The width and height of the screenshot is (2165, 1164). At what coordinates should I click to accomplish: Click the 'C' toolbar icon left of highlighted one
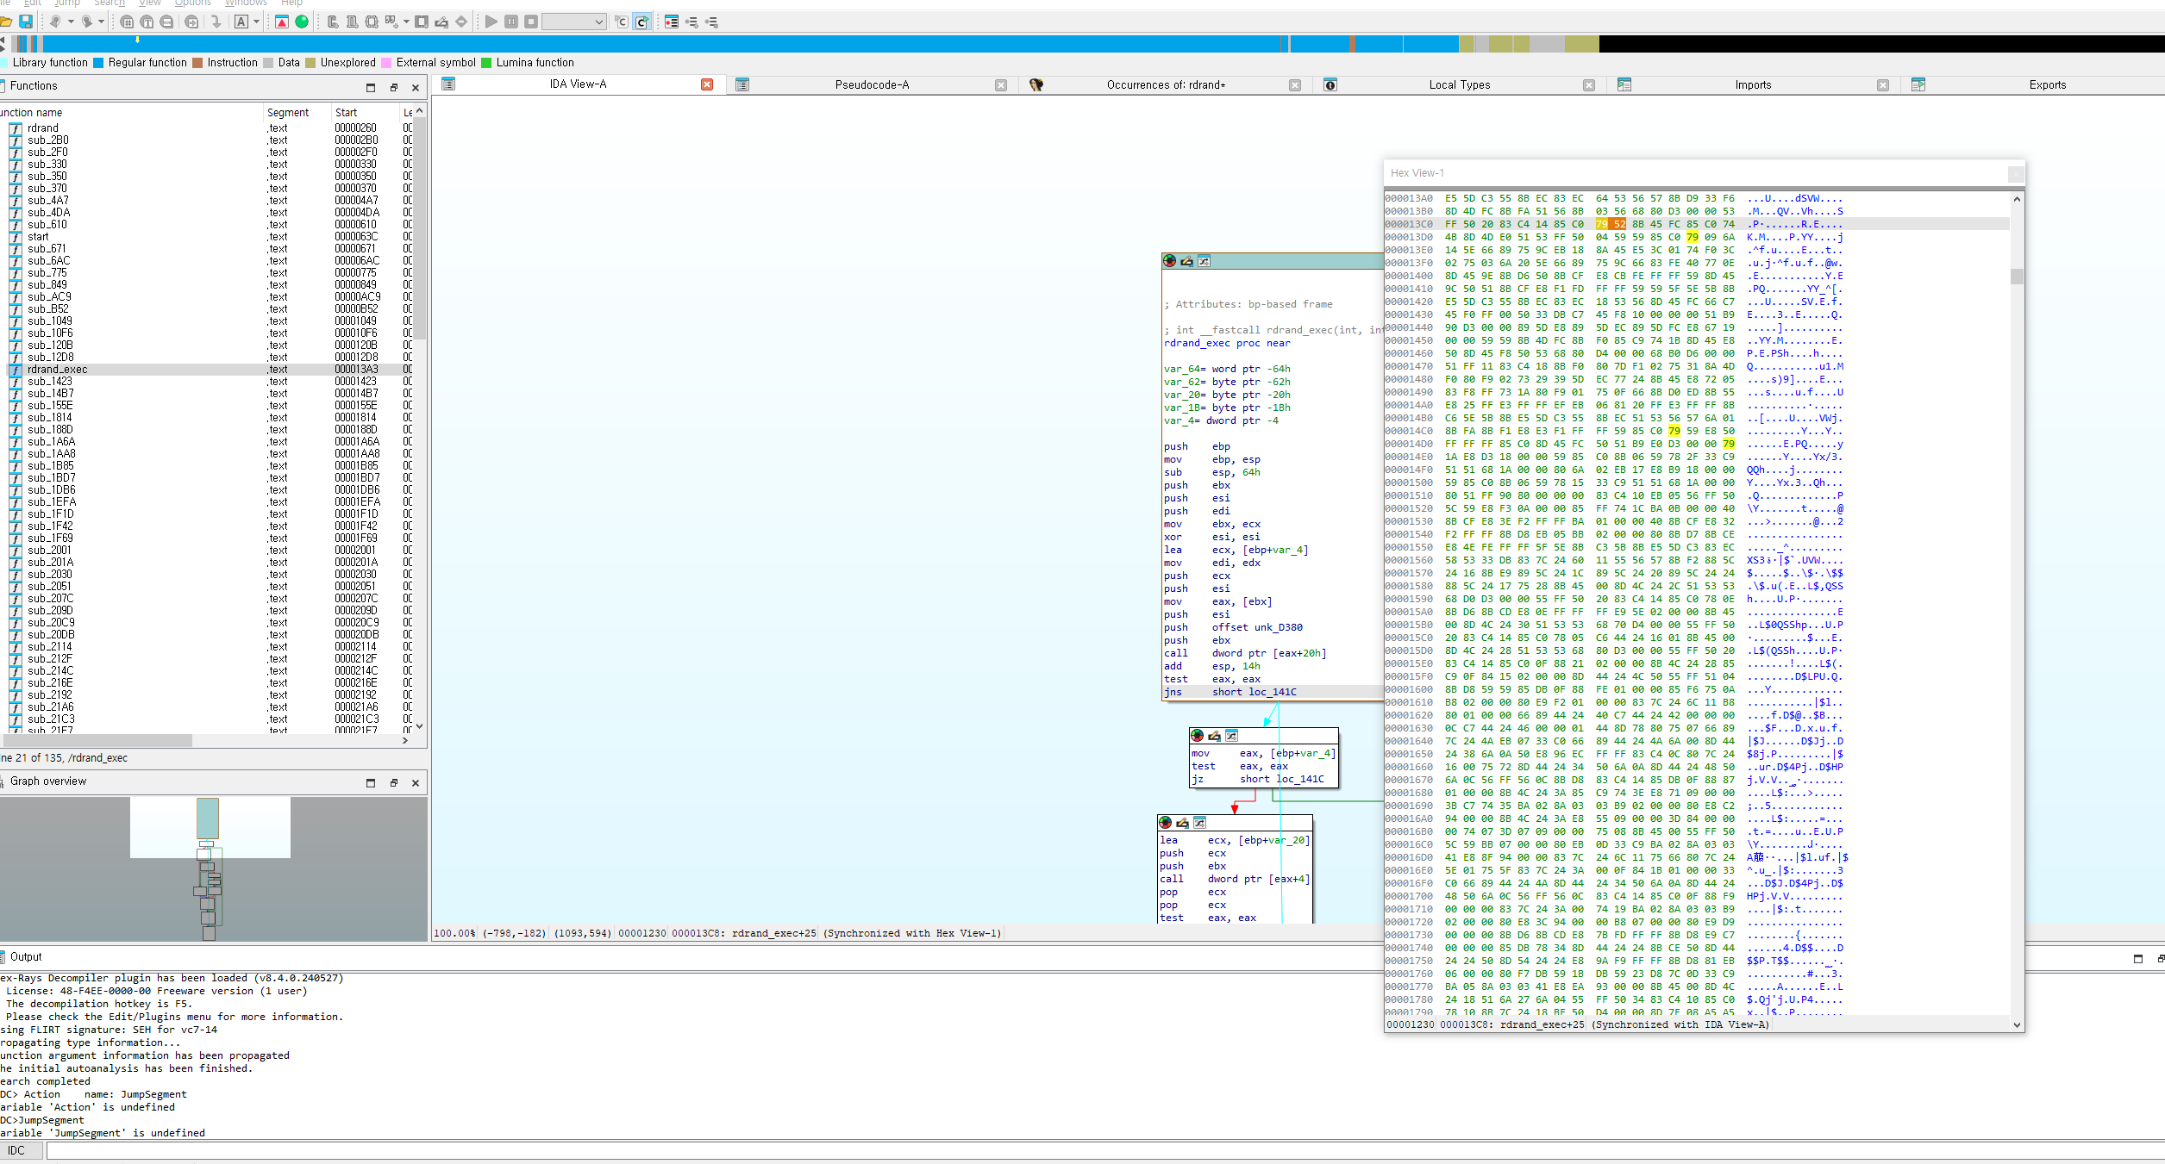click(621, 22)
